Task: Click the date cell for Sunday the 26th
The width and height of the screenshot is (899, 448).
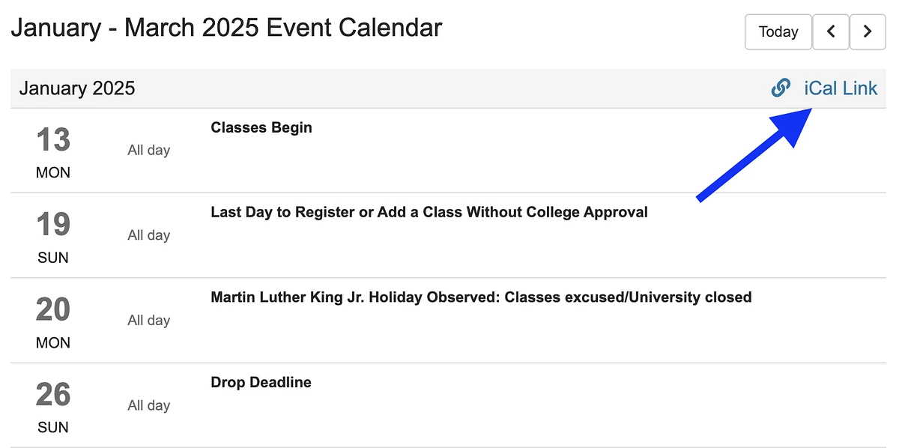Action: coord(52,405)
